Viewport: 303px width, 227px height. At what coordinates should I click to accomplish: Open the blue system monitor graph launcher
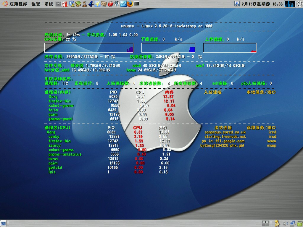(x=123, y=4)
